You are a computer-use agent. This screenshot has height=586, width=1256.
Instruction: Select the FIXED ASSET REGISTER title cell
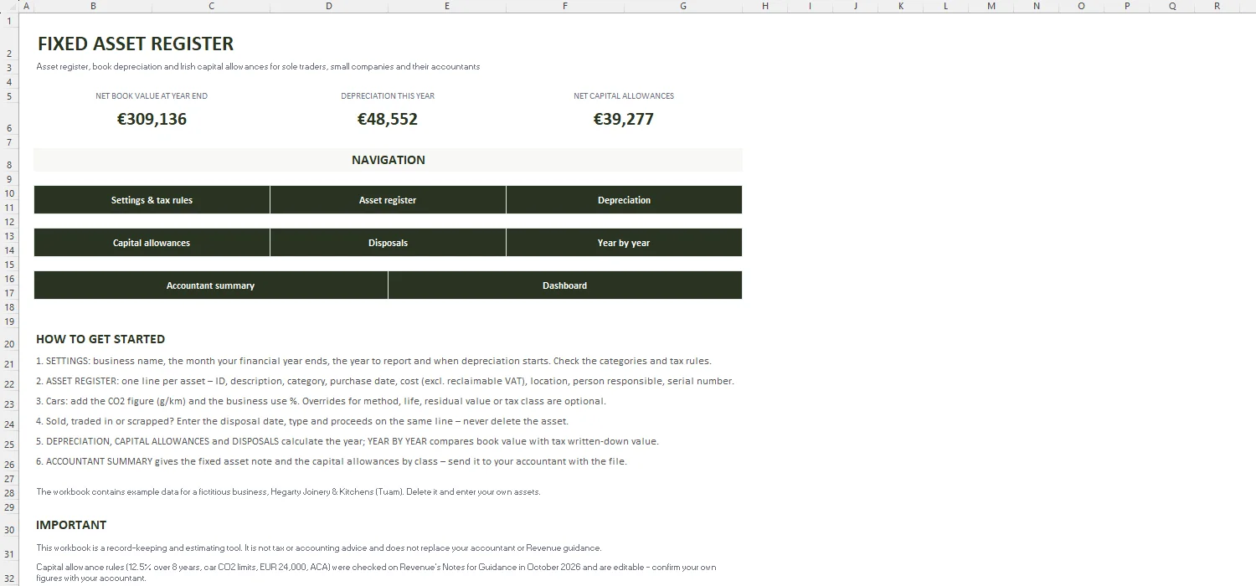click(x=136, y=44)
